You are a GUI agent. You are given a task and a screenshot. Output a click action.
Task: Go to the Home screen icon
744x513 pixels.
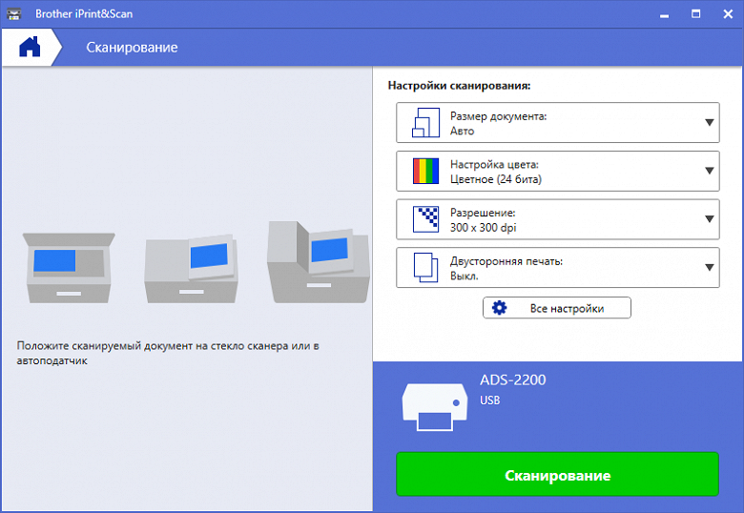pos(30,47)
